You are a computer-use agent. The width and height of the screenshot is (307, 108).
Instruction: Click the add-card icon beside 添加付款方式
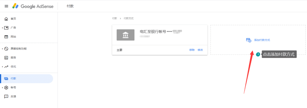[x=249, y=40]
